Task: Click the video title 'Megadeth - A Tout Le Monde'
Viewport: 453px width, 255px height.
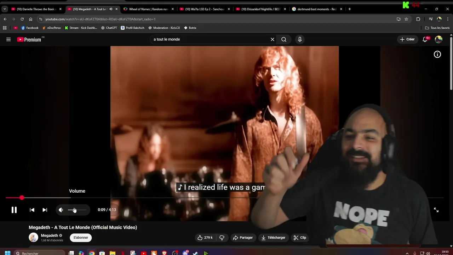Action: tap(83, 227)
